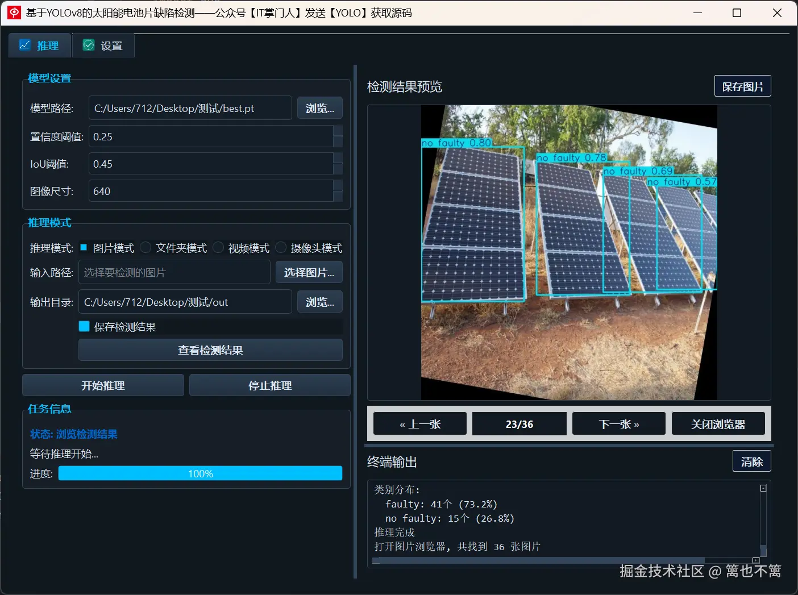The width and height of the screenshot is (798, 595).
Task: Open the 设置 tab
Action: [x=103, y=45]
